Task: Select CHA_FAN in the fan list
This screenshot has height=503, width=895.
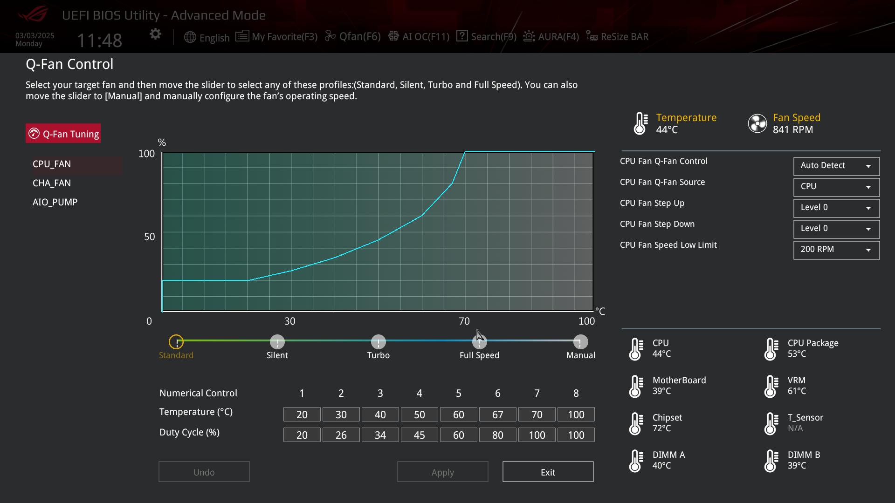Action: pos(52,183)
